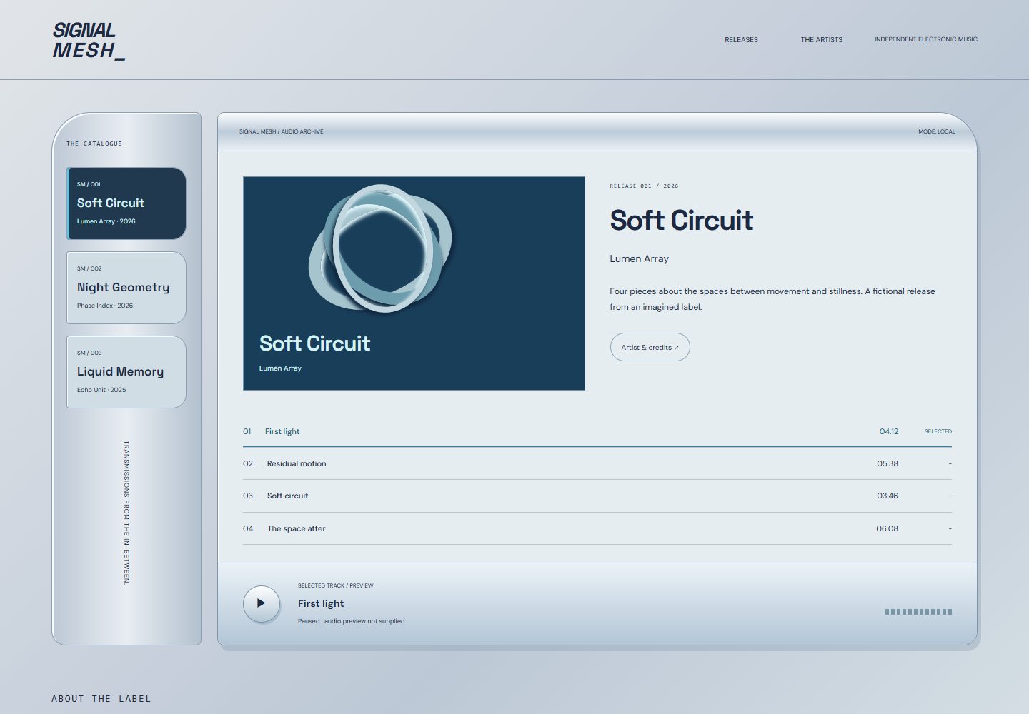Open the Signal Mesh logo homepage
Image resolution: width=1029 pixels, height=714 pixels.
(89, 40)
